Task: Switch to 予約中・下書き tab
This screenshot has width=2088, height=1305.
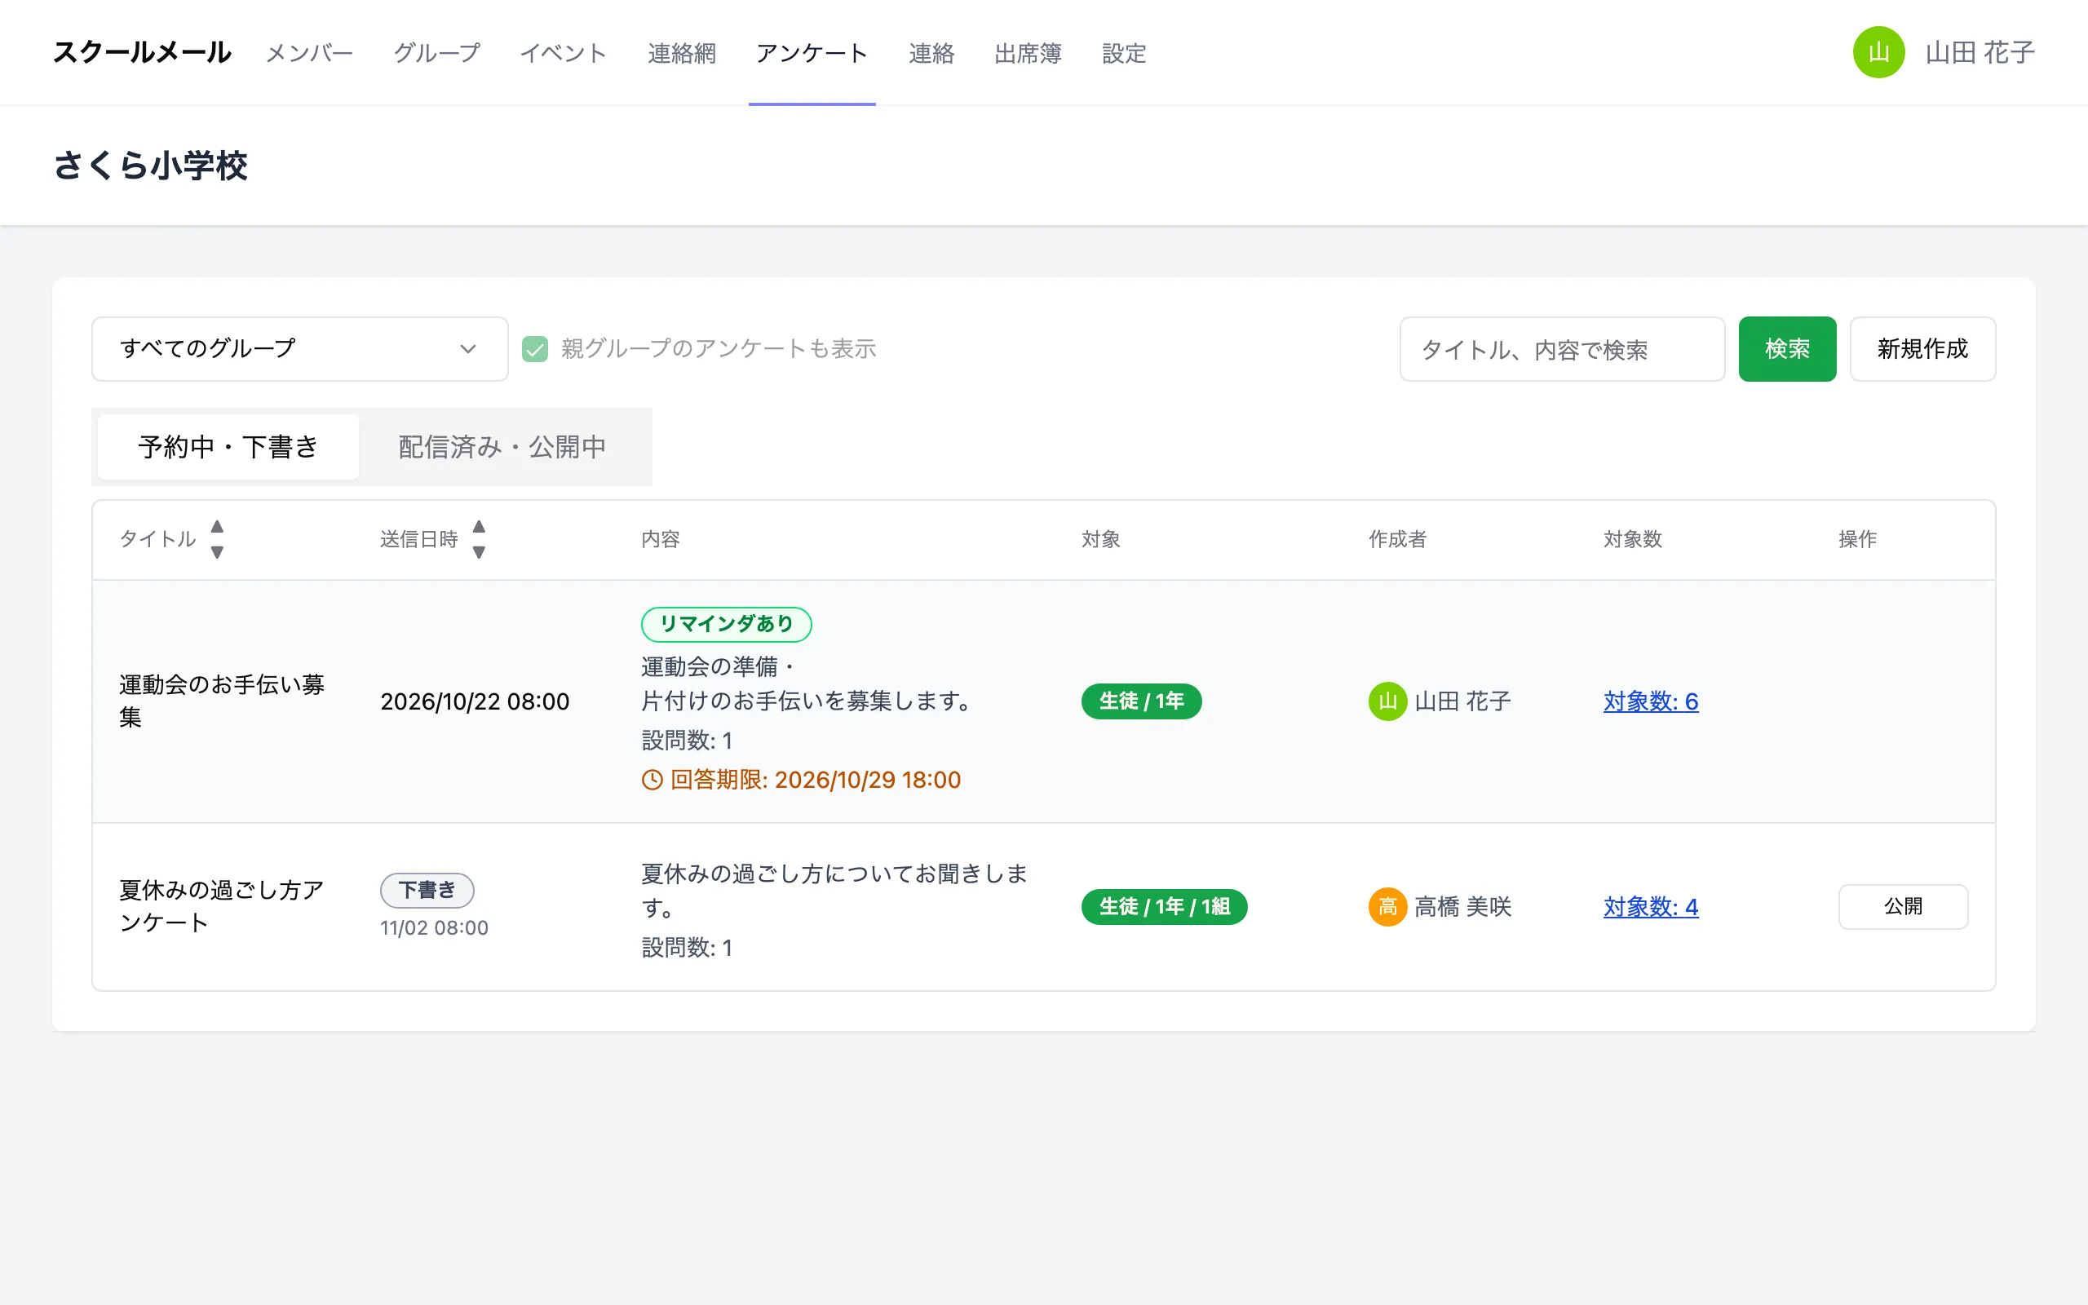Action: tap(228, 447)
